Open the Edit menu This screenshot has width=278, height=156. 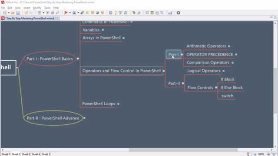[x=10, y=8]
